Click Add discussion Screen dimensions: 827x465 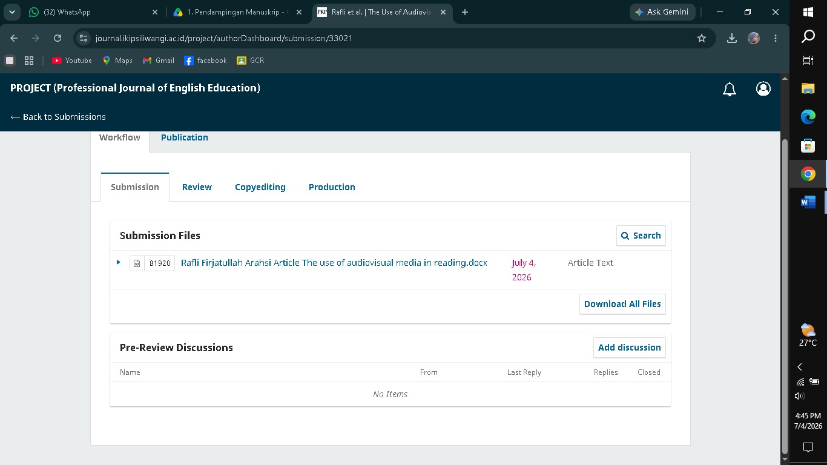pos(630,348)
